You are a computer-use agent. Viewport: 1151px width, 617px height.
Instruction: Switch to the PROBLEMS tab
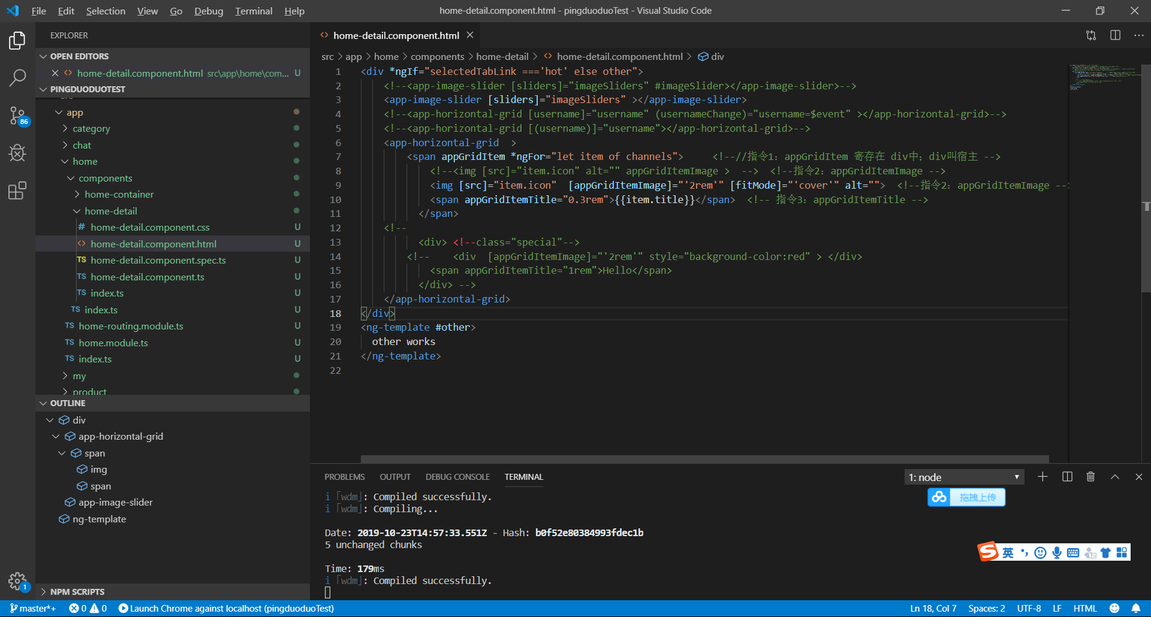pos(345,477)
